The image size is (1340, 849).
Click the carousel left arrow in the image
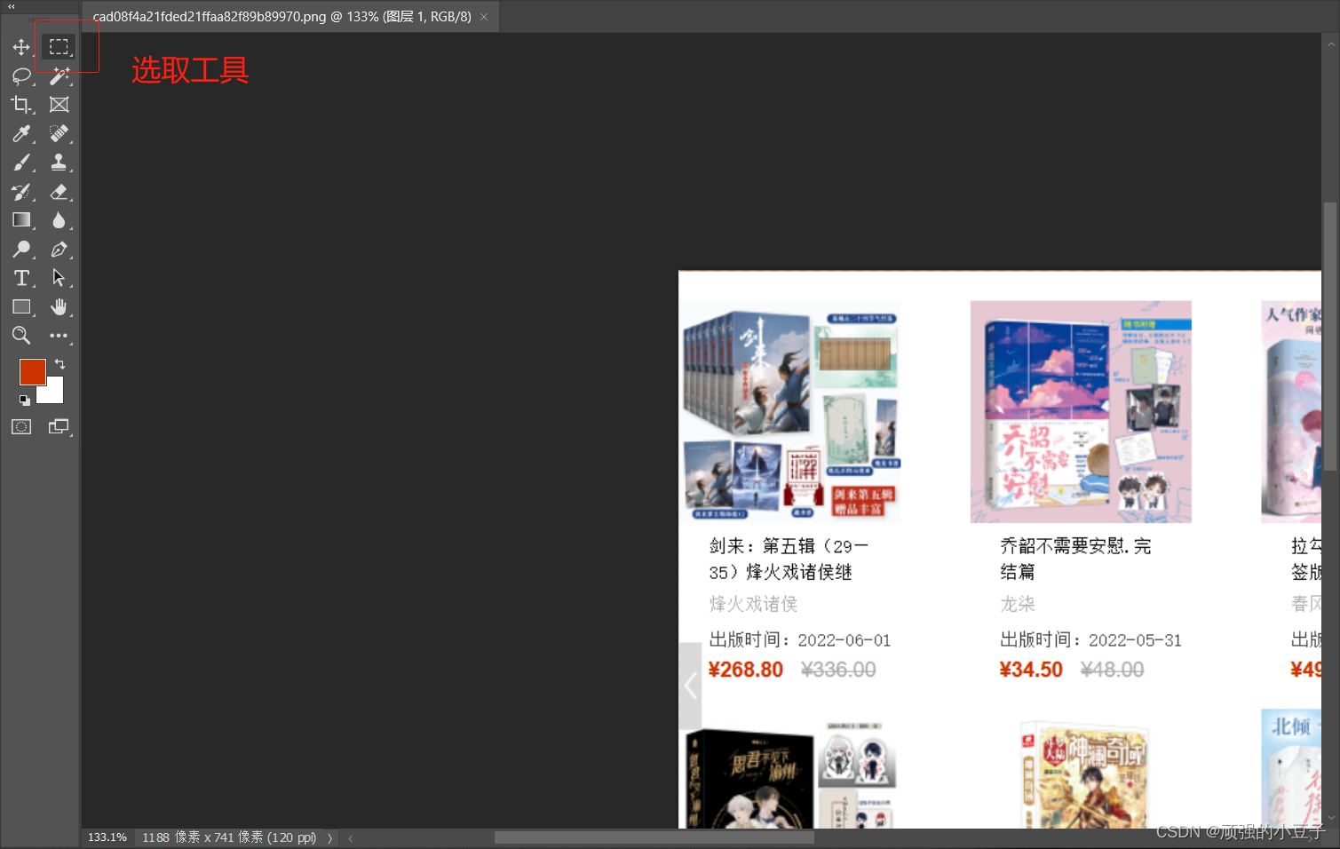click(x=691, y=686)
